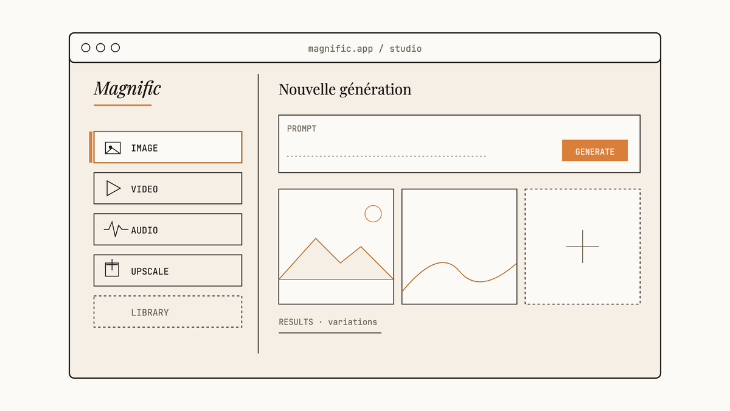Click the PROMPT label
Image resolution: width=730 pixels, height=411 pixels.
[x=302, y=128]
